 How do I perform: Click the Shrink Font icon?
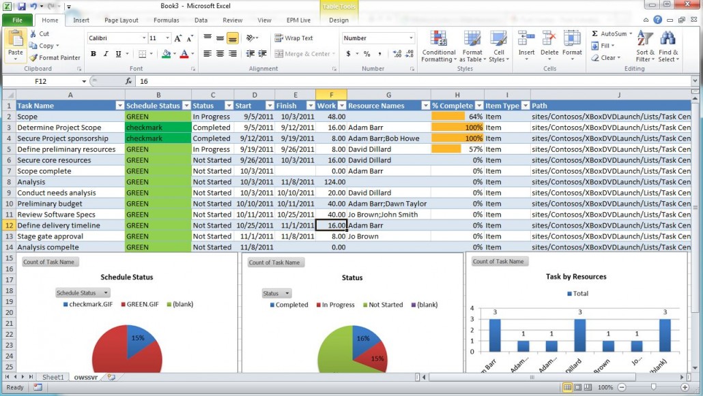(x=190, y=38)
